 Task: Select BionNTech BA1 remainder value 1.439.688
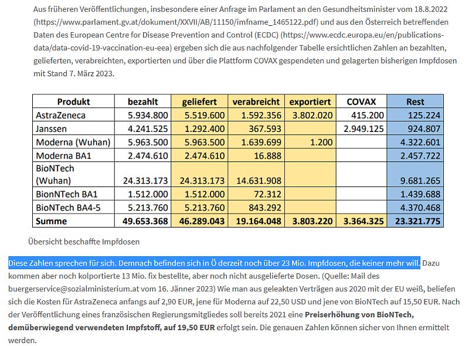pos(420,194)
